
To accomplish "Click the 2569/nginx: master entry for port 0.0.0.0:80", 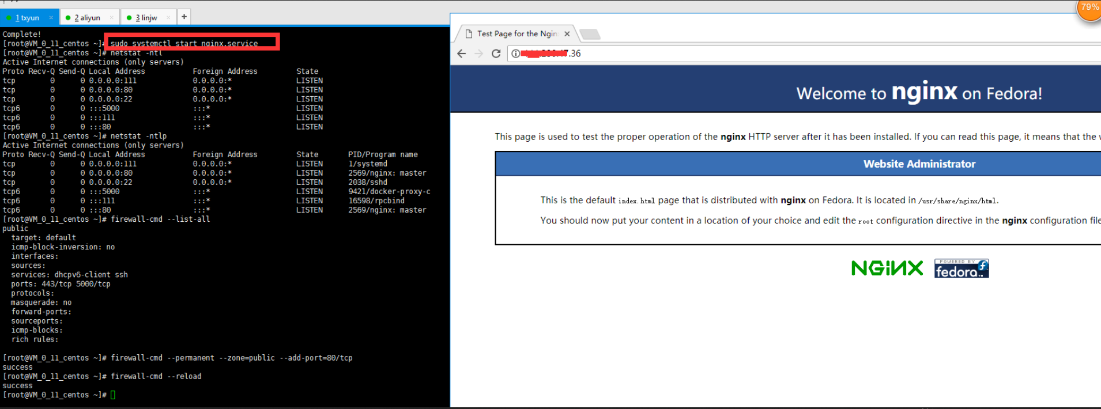I will [387, 173].
